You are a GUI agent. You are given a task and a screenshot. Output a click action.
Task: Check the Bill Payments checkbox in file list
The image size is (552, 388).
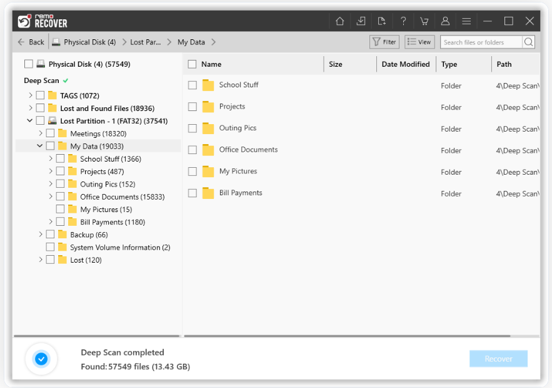192,193
